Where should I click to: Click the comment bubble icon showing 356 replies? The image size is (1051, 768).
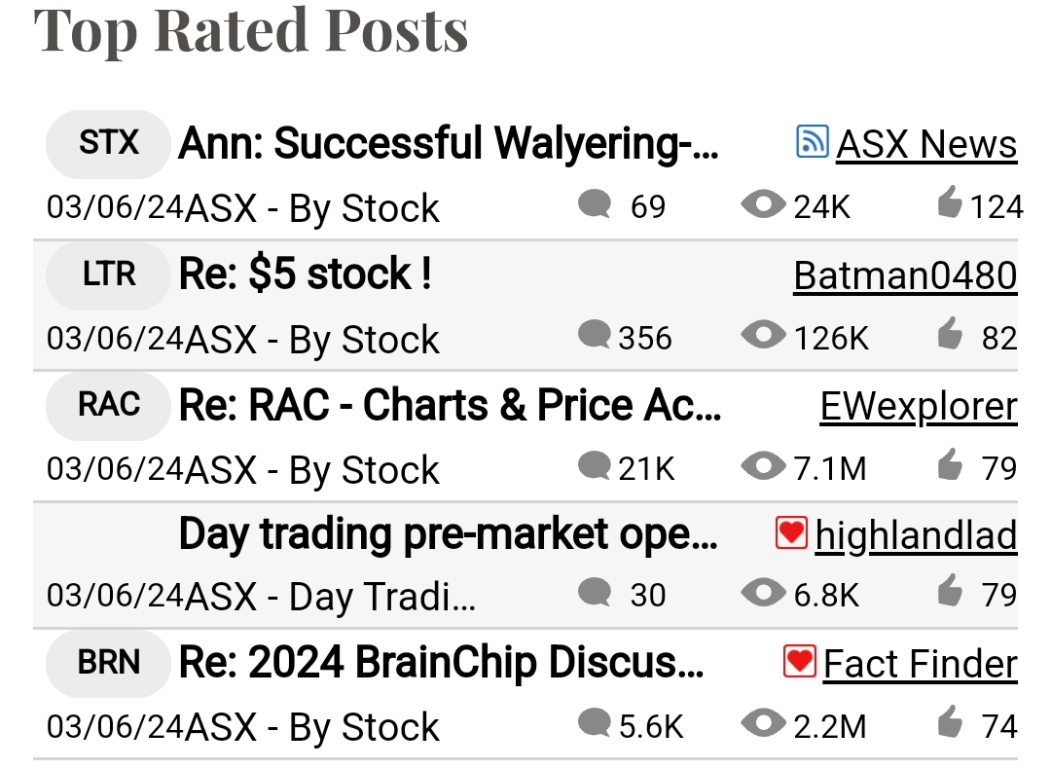[594, 334]
